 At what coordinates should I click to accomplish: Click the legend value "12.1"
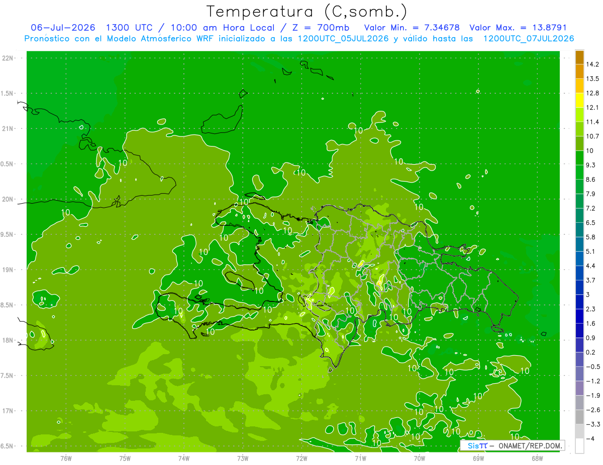coord(593,107)
